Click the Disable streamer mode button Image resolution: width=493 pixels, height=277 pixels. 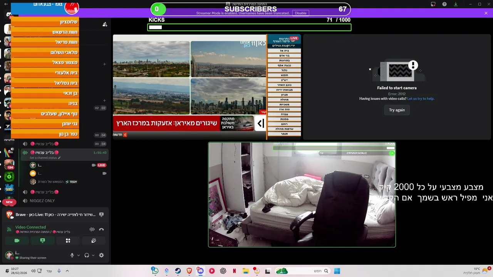click(300, 13)
